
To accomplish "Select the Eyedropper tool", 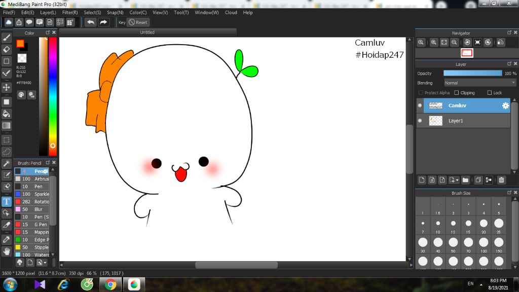I will pyautogui.click(x=6, y=239).
